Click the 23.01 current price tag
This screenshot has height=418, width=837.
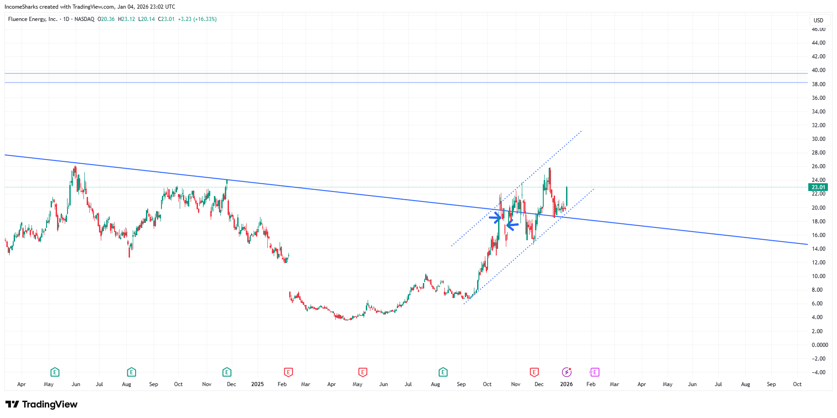pyautogui.click(x=818, y=187)
